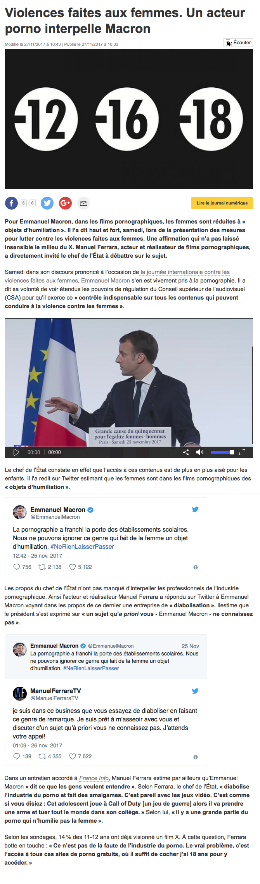
Task: Open video share icon in player
Action: pyautogui.click(x=186, y=452)
